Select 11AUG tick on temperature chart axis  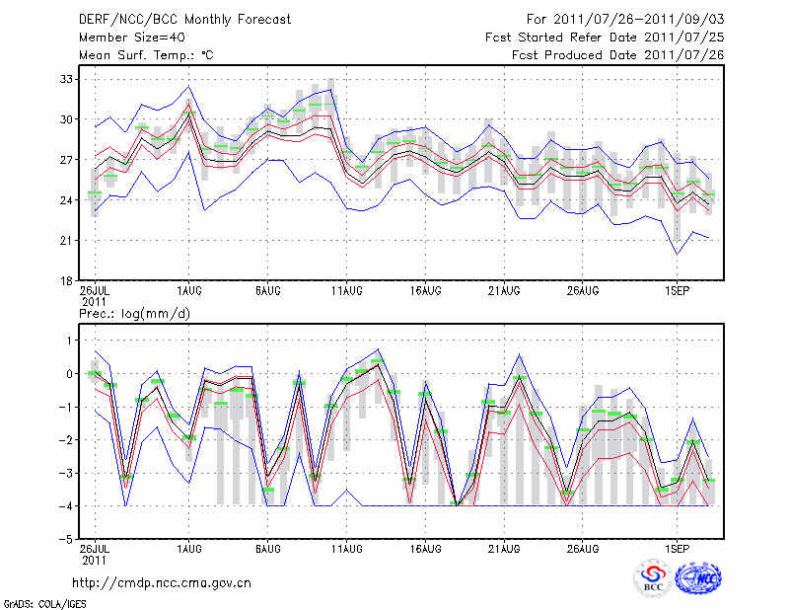346,291
